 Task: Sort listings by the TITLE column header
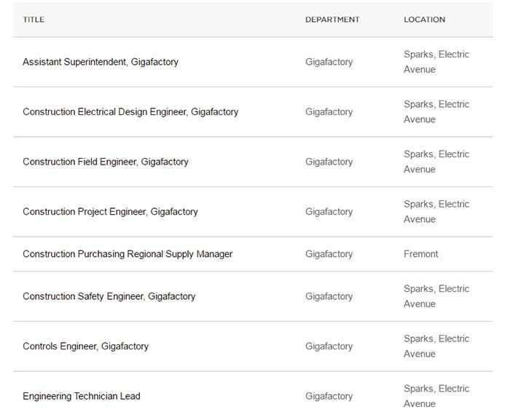34,20
